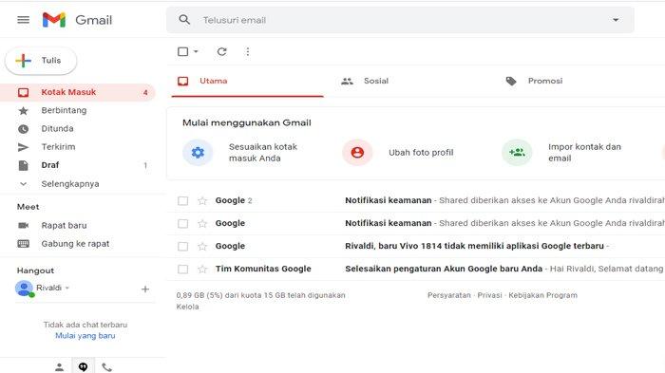
Task: Start Rapat baru meeting
Action: (x=64, y=226)
